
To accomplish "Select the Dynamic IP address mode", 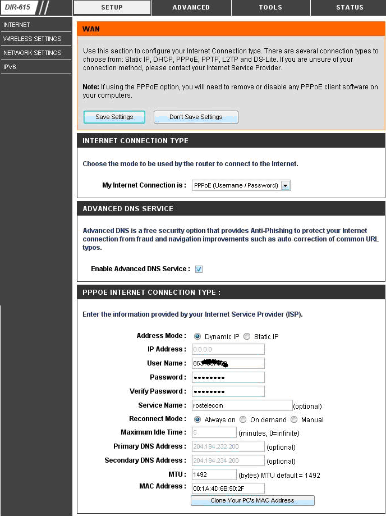I will tap(197, 336).
